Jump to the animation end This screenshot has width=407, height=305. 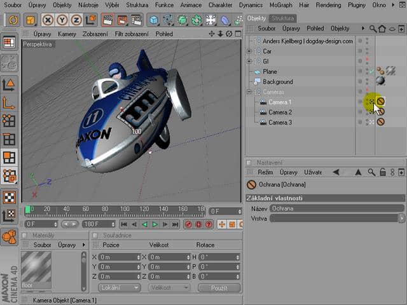(x=176, y=224)
